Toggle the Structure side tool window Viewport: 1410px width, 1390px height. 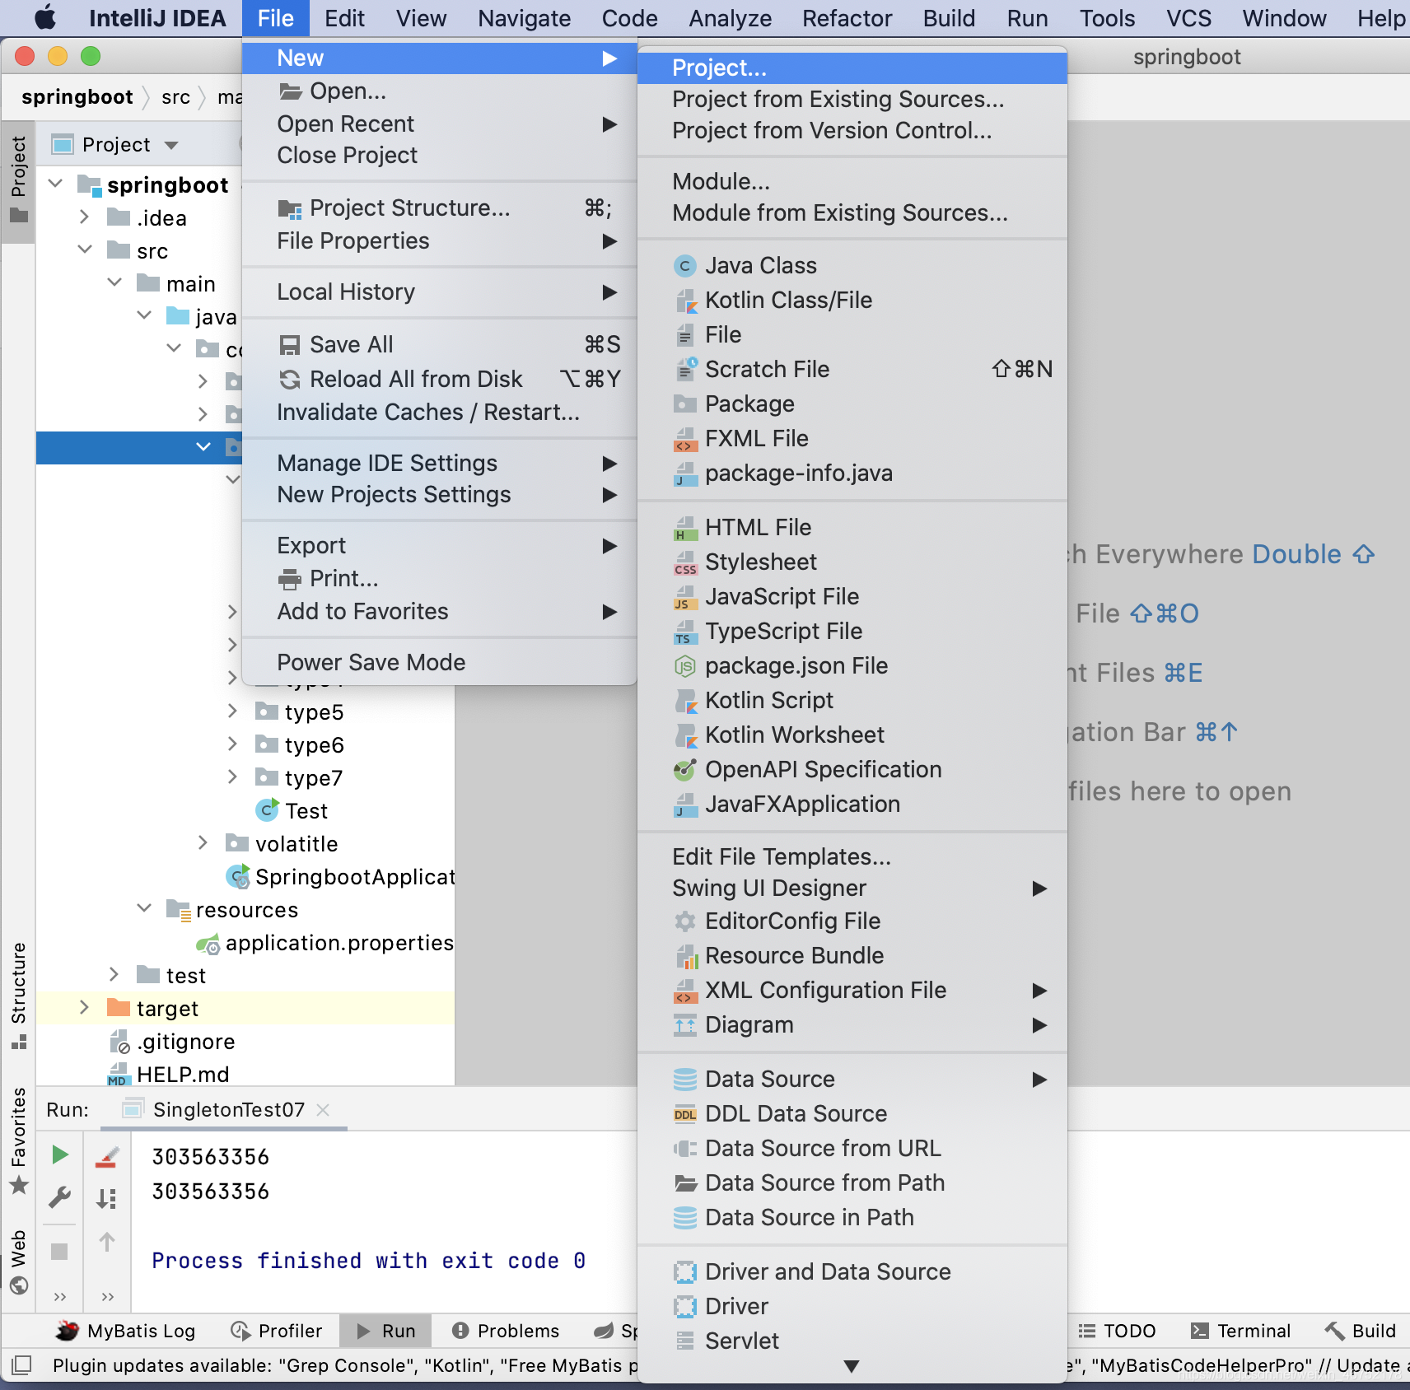click(x=18, y=996)
